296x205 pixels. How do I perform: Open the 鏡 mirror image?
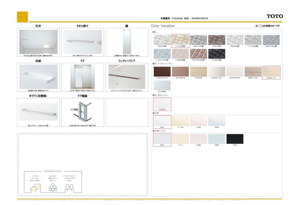[127, 42]
